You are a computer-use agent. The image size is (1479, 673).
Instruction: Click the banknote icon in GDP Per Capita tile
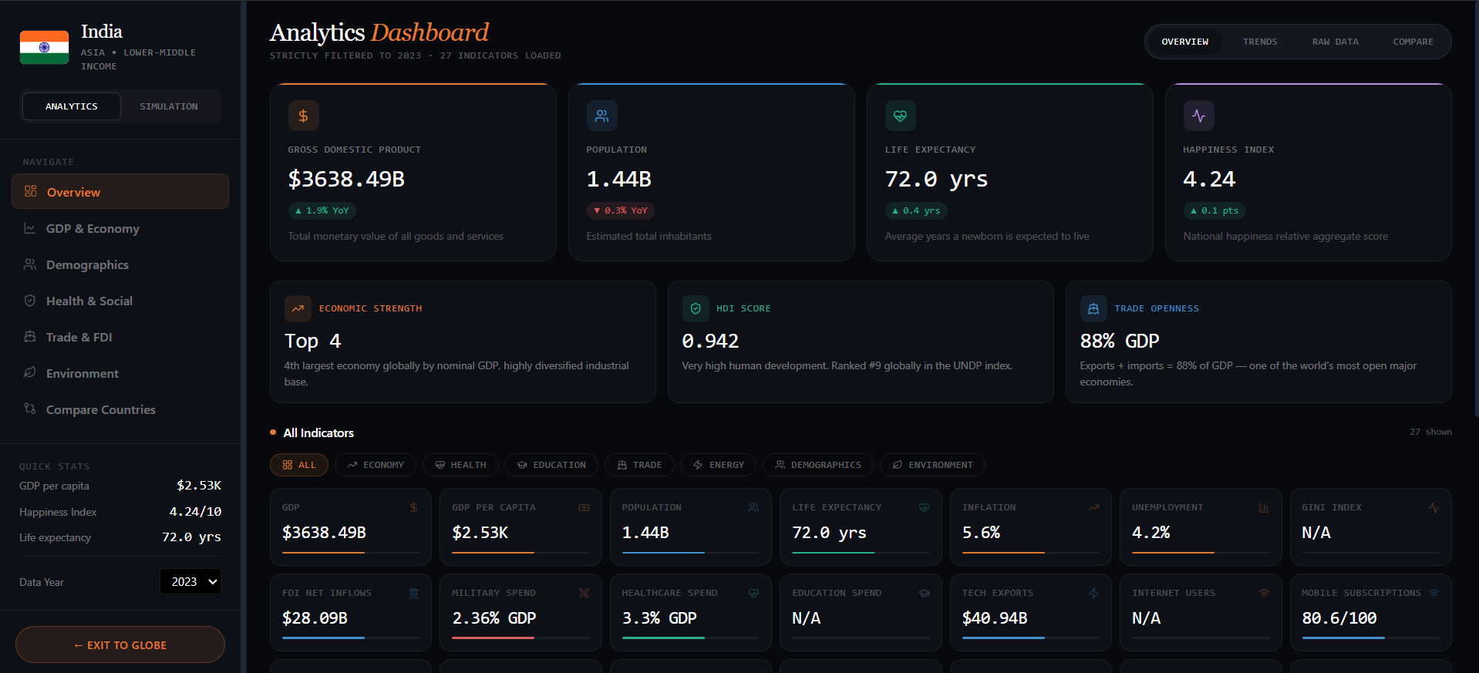(x=584, y=507)
